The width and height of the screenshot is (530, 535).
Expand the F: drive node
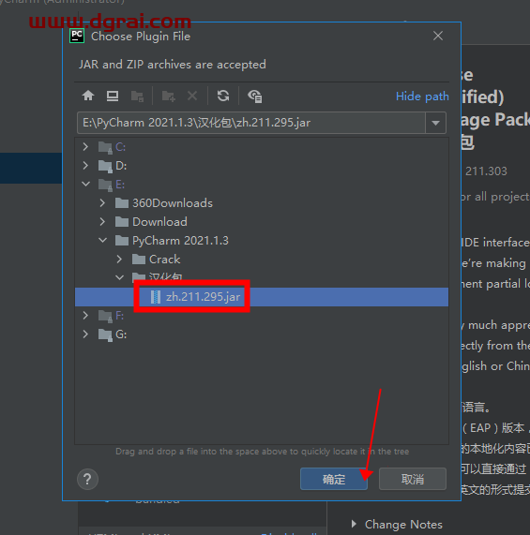(x=85, y=316)
